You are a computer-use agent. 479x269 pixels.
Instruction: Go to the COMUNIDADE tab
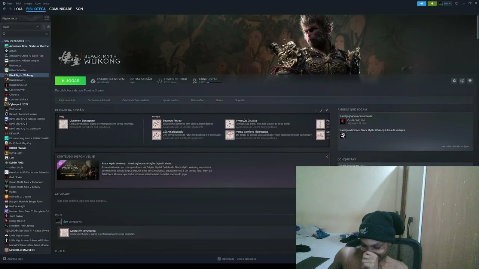61,9
